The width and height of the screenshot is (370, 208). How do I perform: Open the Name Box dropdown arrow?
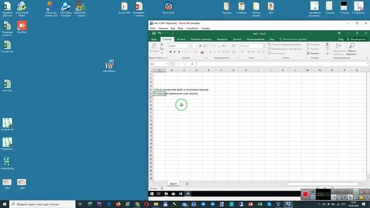167,64
